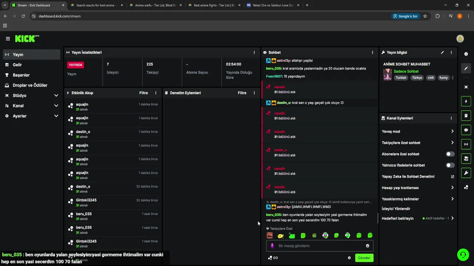Select Gelir in the left sidebar
Screen dimensions: 474x266
point(31,65)
